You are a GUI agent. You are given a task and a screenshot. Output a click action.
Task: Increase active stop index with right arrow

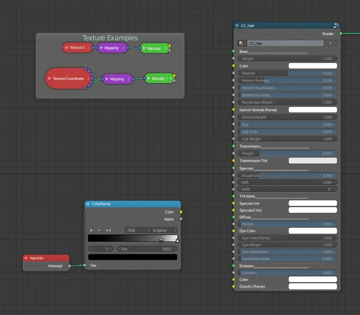[111, 249]
